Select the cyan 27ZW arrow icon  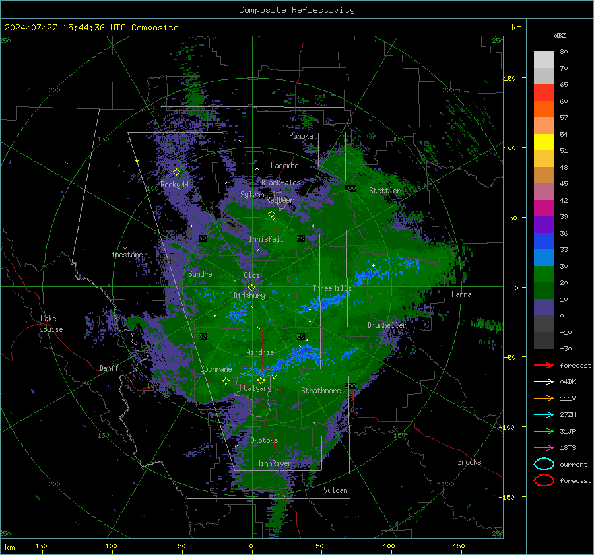[x=544, y=415]
